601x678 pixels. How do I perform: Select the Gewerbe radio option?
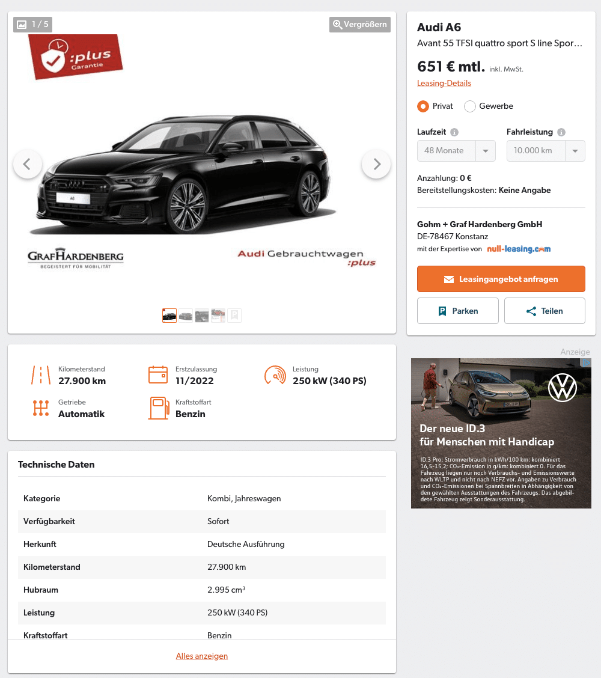[469, 106]
